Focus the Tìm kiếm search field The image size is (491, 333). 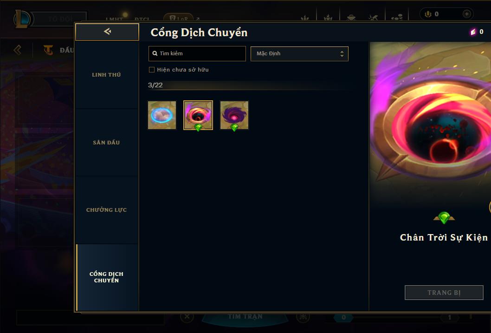(197, 53)
